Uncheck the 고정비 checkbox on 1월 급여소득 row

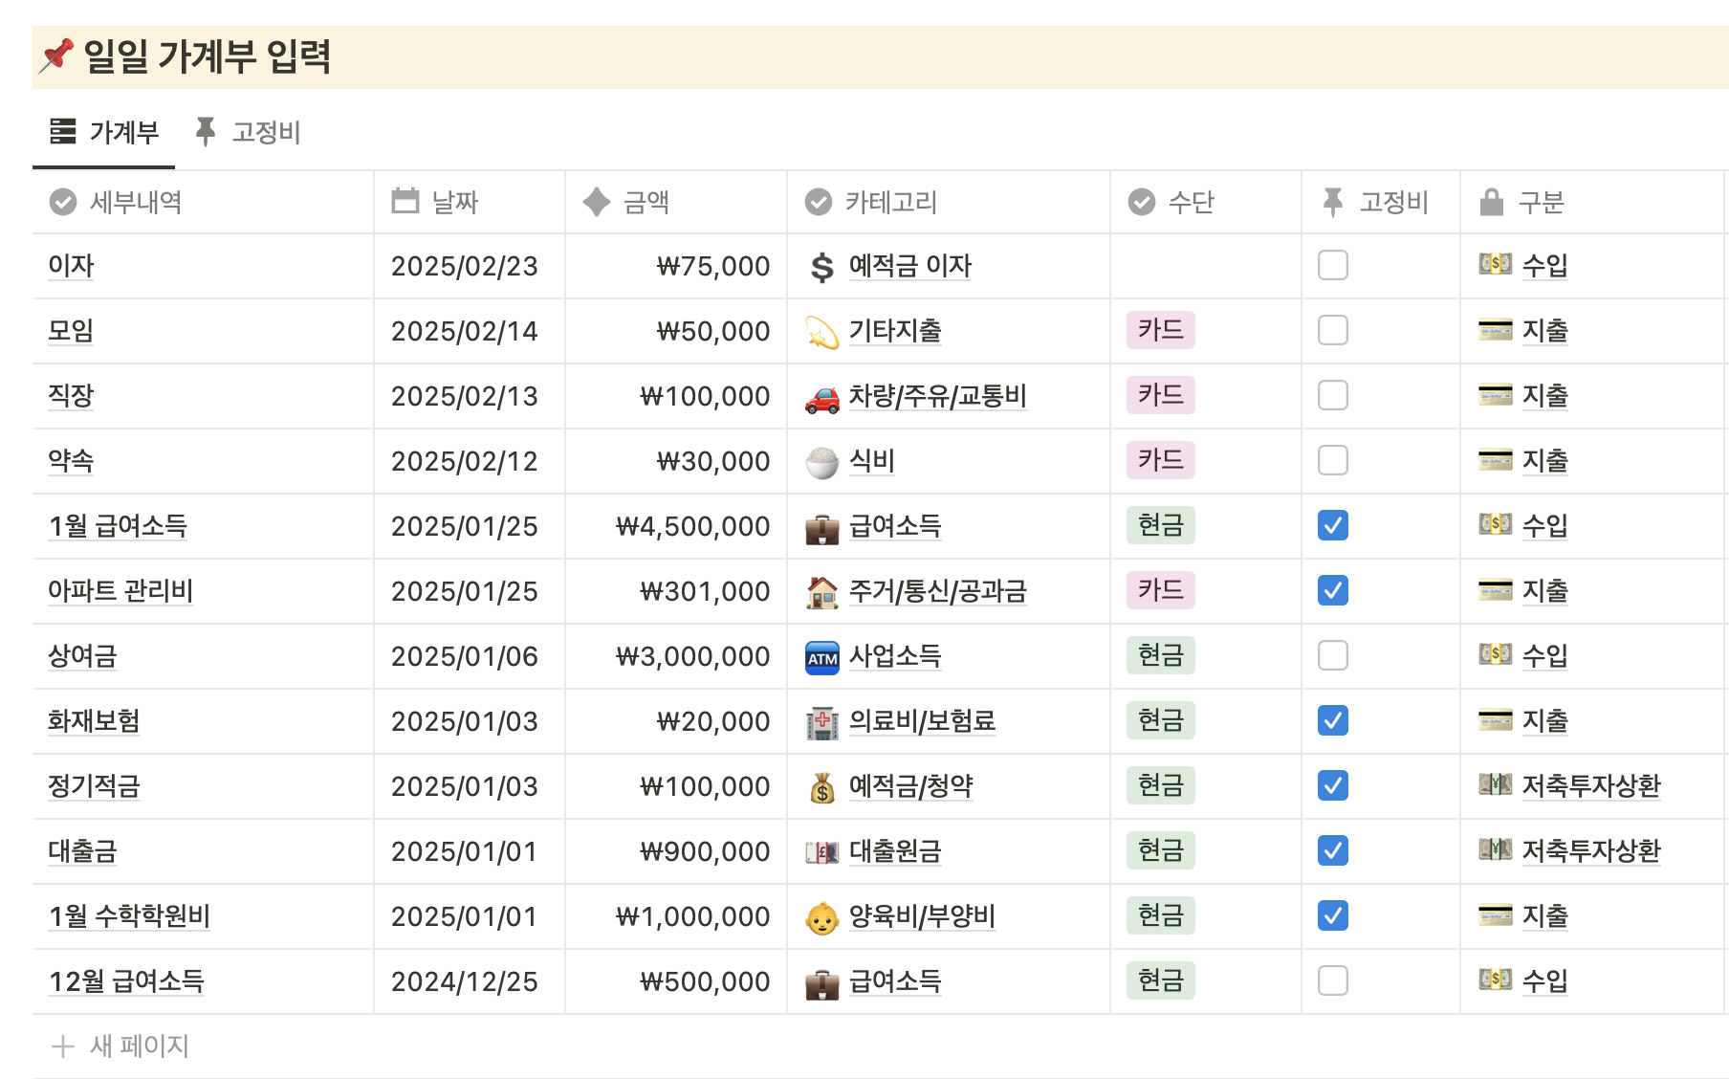(x=1332, y=525)
